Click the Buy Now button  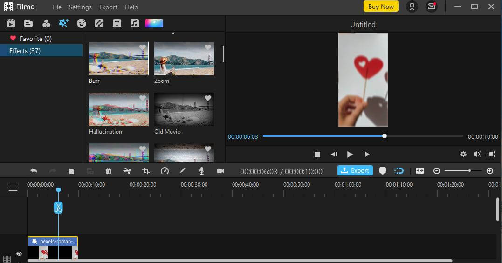[x=381, y=7]
